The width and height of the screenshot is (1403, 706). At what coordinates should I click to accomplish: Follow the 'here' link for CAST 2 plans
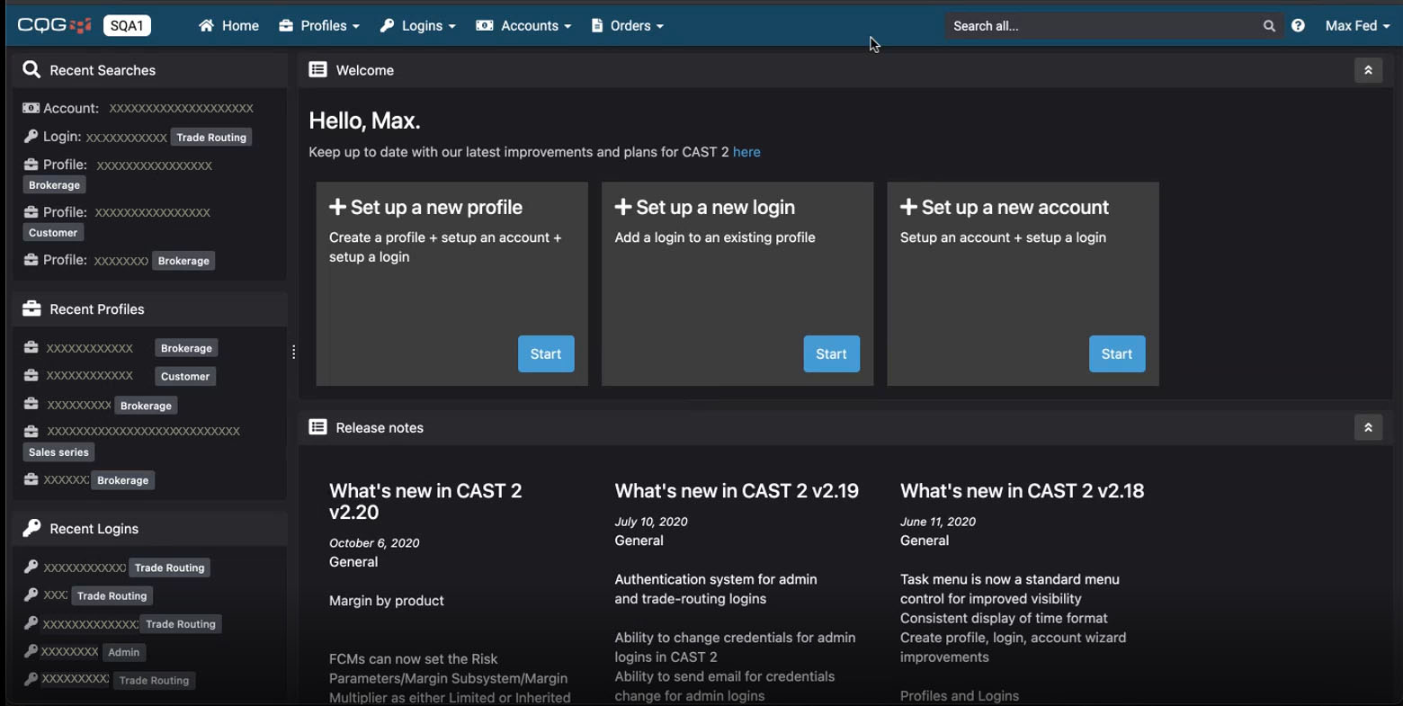746,152
